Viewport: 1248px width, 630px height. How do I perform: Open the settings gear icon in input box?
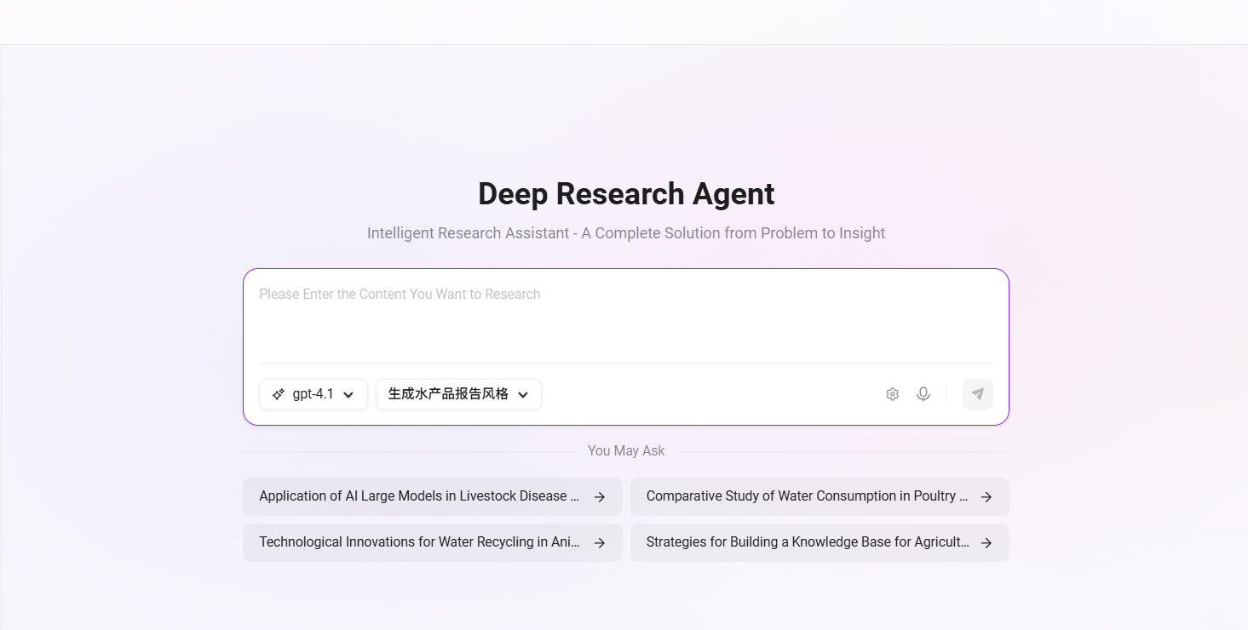(892, 394)
